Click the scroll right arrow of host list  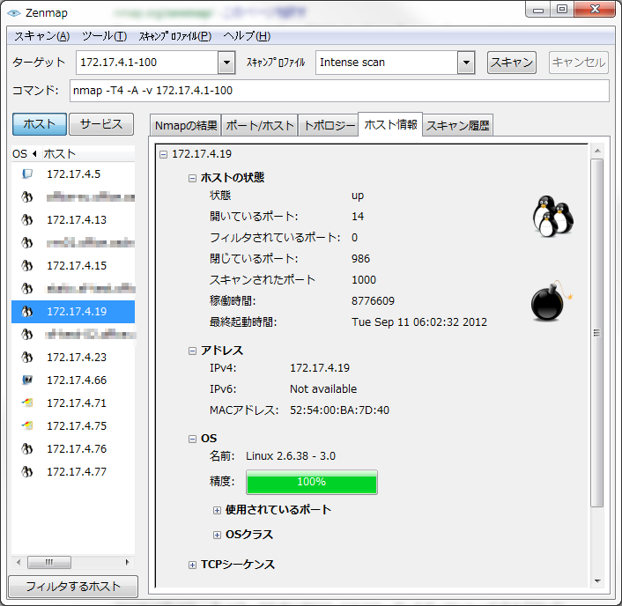click(128, 562)
